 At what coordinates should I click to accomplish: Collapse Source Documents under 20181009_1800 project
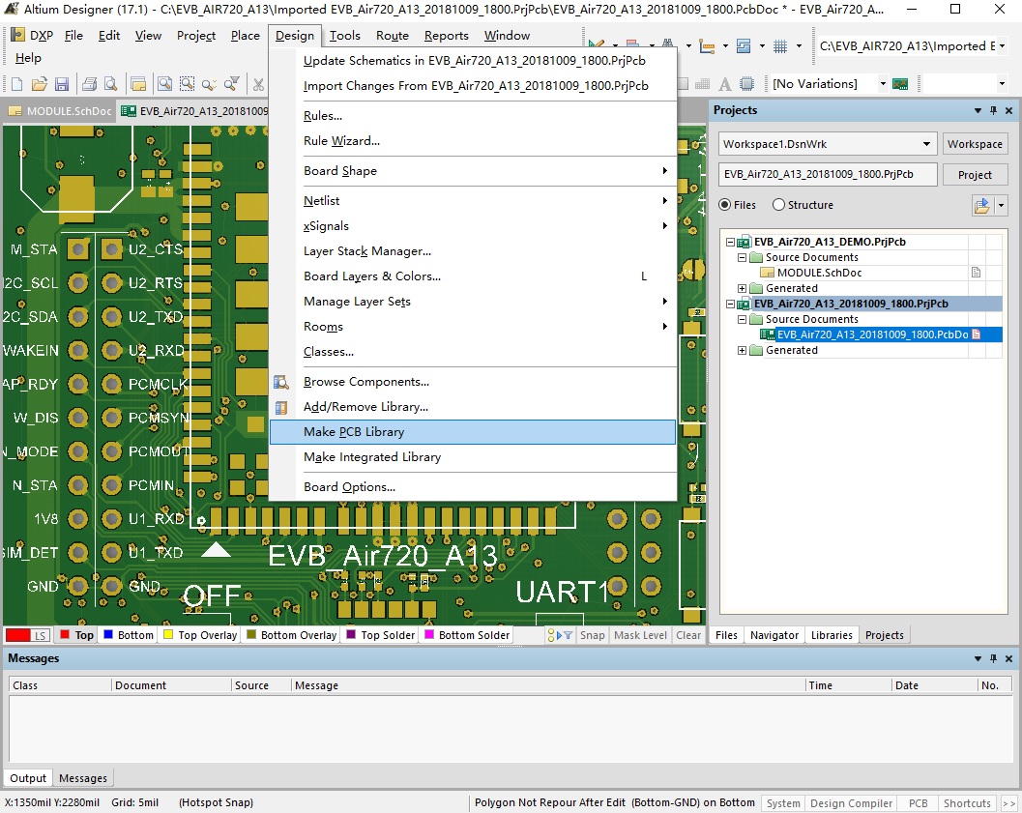pos(742,319)
